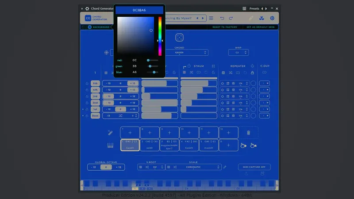Click the 5th voice button
This screenshot has width=354, height=199.
pos(95,83)
